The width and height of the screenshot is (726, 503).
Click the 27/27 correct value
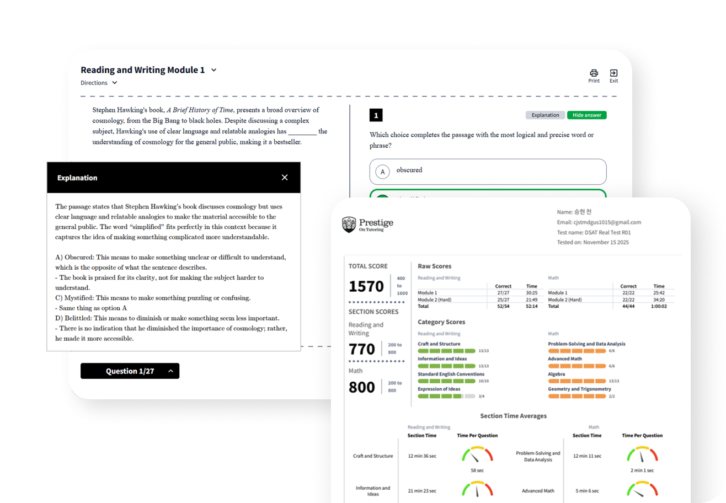503,293
